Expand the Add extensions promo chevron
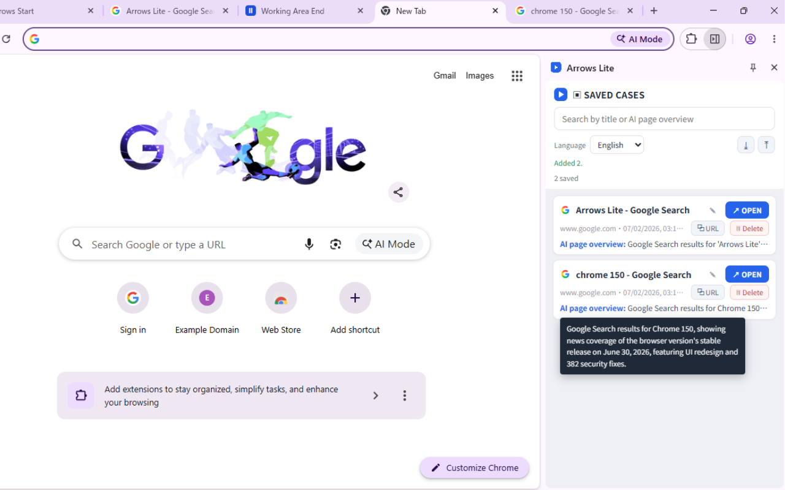The width and height of the screenshot is (785, 490). click(376, 396)
